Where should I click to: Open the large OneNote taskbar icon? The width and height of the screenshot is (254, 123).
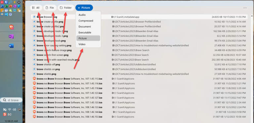(x=11, y=37)
